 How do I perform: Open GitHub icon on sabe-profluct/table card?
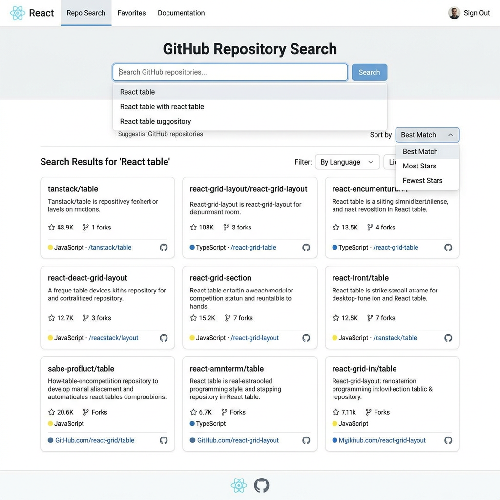click(164, 440)
